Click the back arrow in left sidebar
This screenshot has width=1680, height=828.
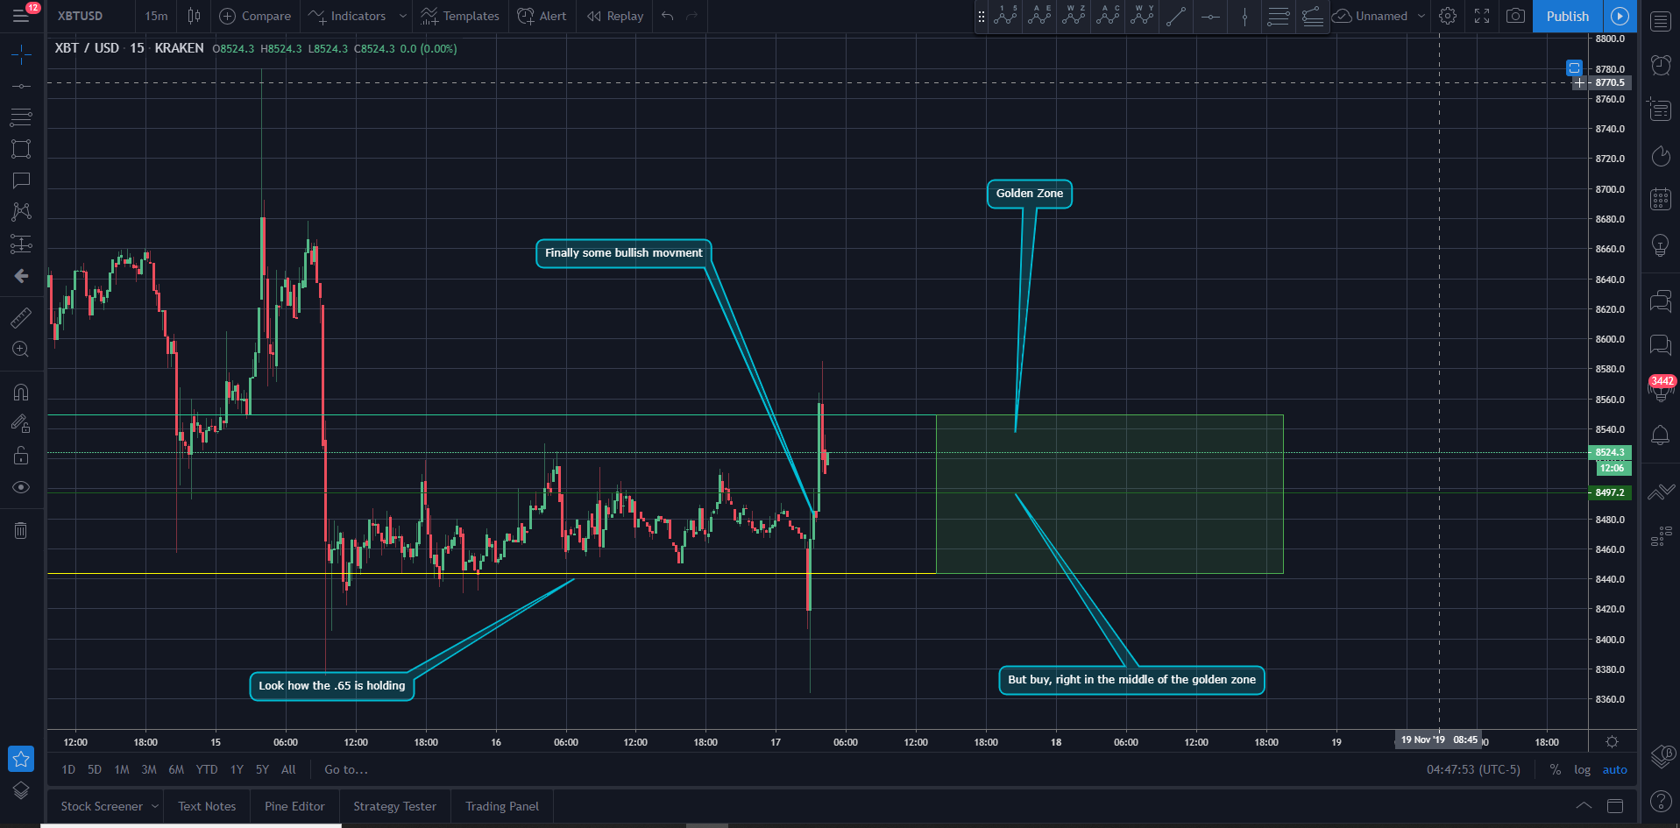coord(21,276)
